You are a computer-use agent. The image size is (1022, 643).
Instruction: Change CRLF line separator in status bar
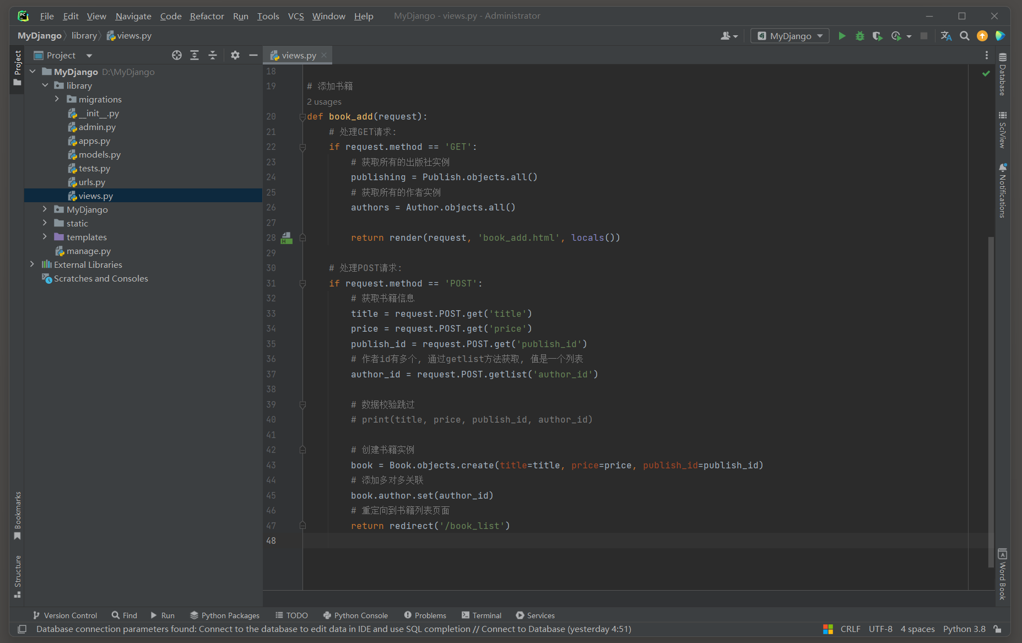(850, 629)
